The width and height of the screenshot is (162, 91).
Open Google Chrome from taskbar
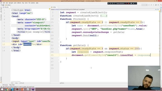pyautogui.click(x=7, y=89)
